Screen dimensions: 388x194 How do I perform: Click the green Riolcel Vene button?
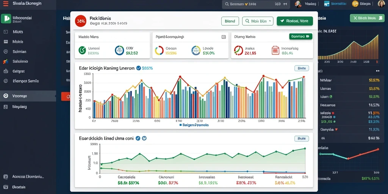295,21
